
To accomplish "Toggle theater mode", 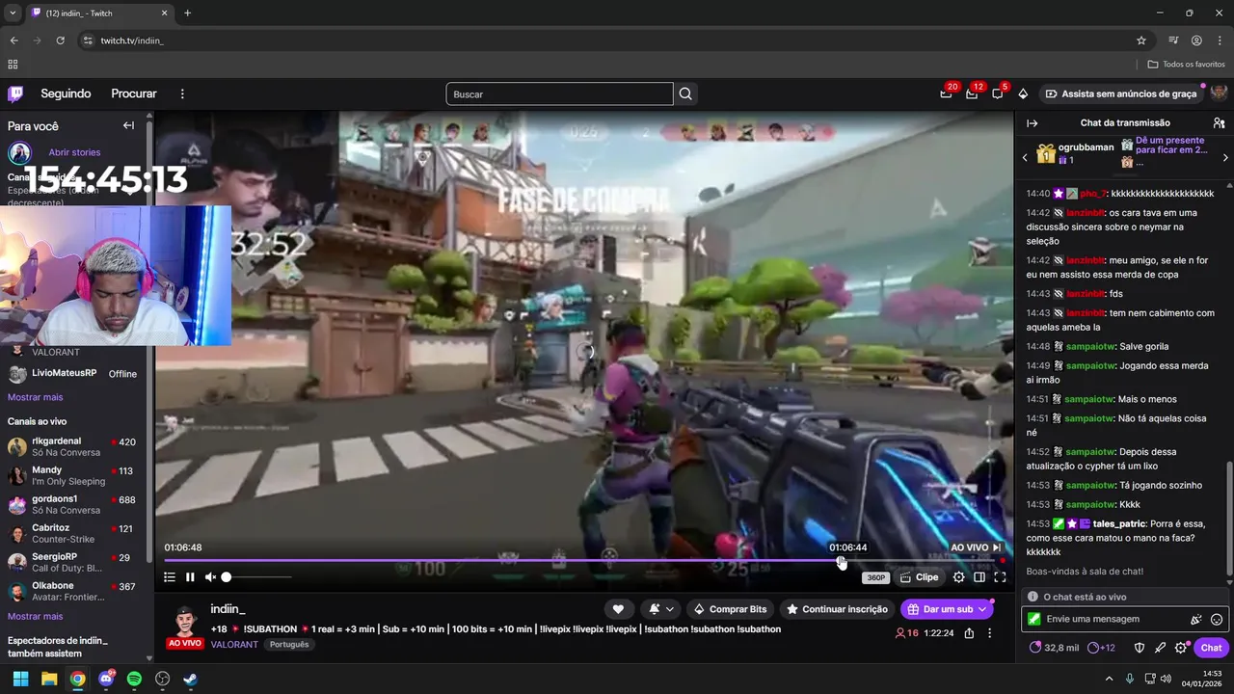I will tap(979, 577).
